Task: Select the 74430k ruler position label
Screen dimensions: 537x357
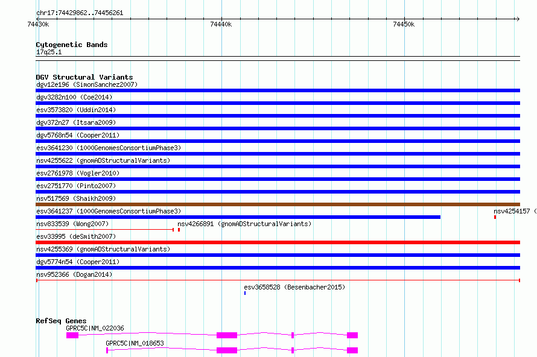Action: [x=38, y=24]
